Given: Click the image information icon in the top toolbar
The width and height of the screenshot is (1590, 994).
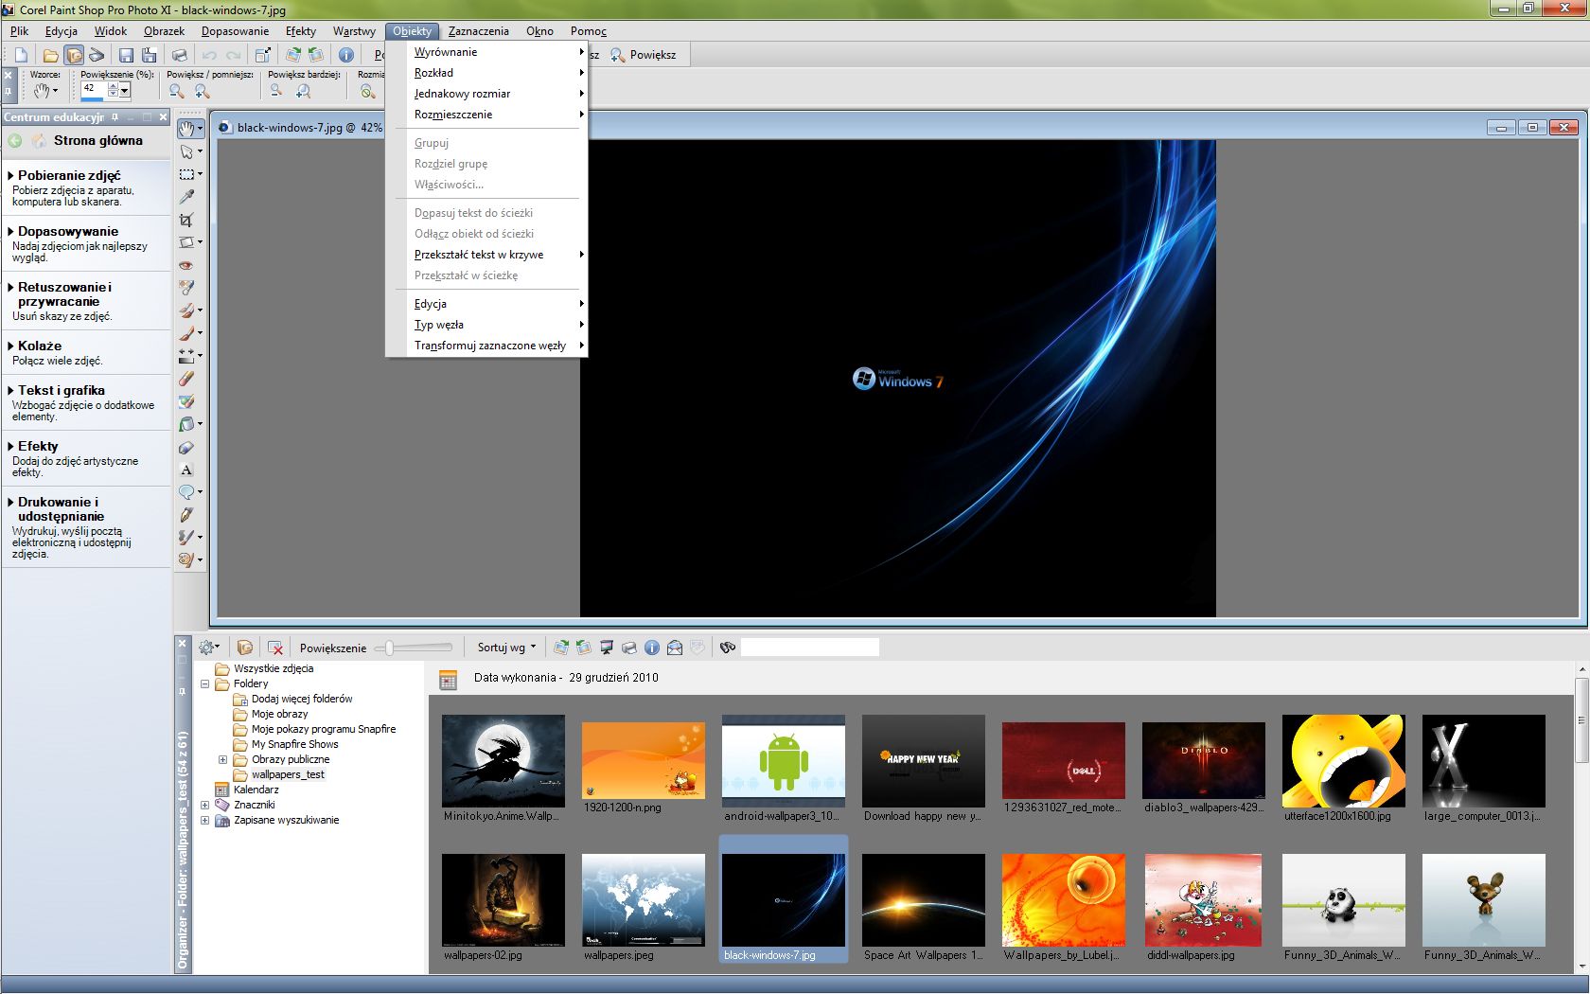Looking at the screenshot, I should tap(346, 55).
